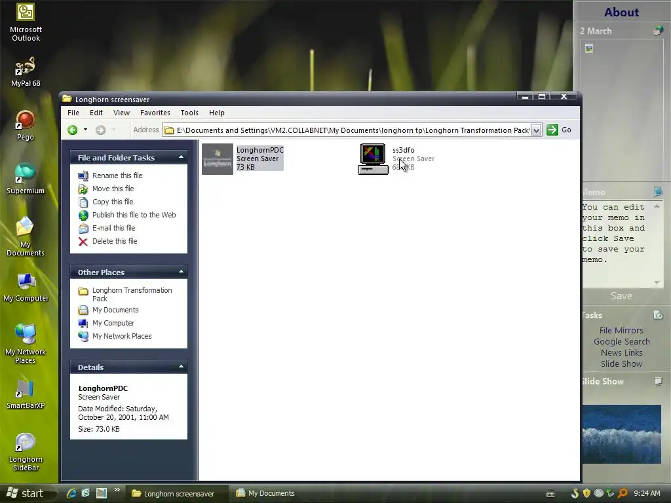Go to My Network Places in Other Places
This screenshot has width=671, height=503.
[x=122, y=336]
